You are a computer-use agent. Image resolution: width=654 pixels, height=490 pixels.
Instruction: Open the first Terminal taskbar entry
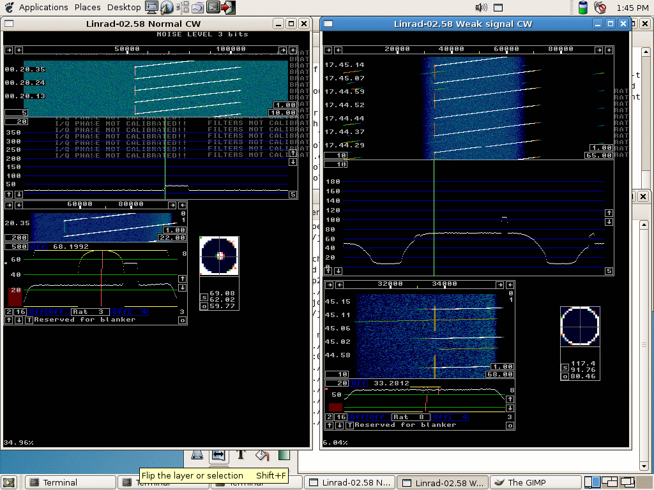70,482
